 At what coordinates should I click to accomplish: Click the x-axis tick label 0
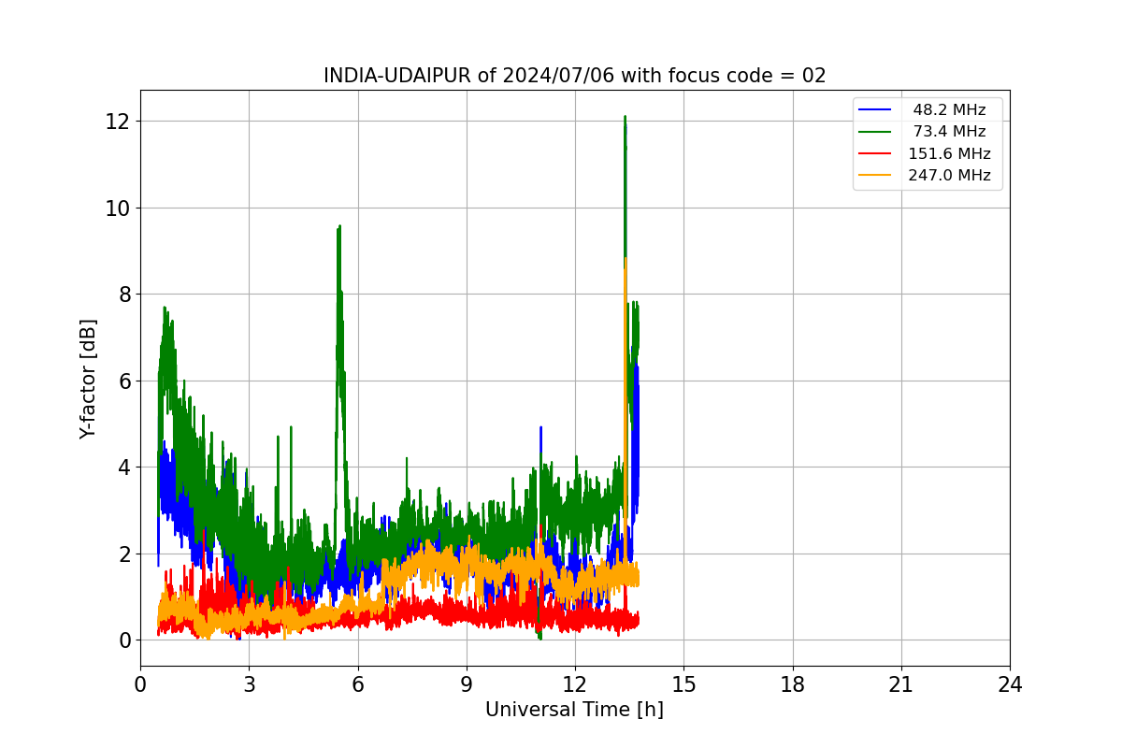pos(140,684)
